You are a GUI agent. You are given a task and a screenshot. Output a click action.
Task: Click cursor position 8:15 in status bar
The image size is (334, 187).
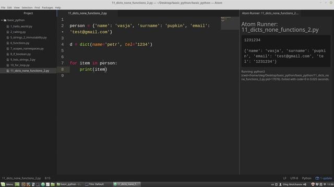[47, 178]
